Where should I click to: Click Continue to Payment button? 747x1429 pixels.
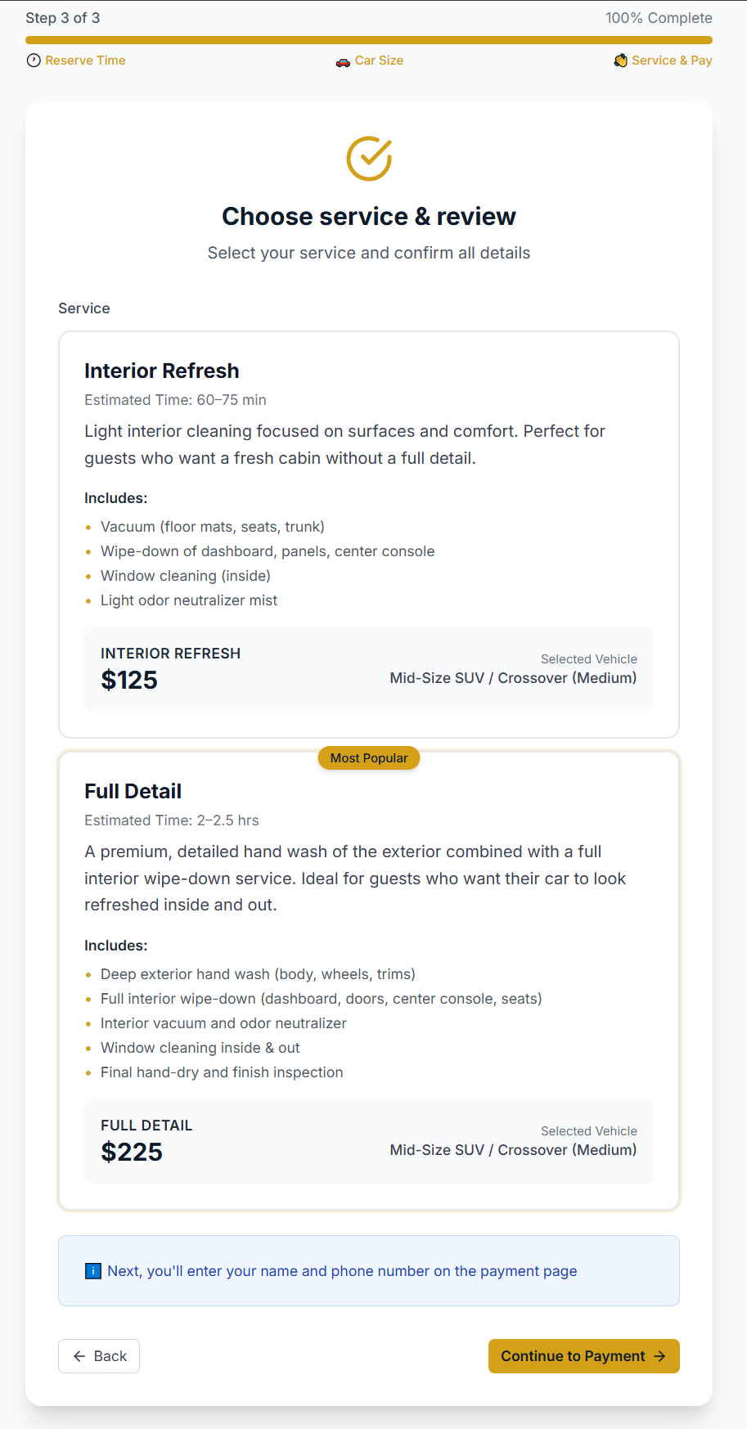[584, 1356]
